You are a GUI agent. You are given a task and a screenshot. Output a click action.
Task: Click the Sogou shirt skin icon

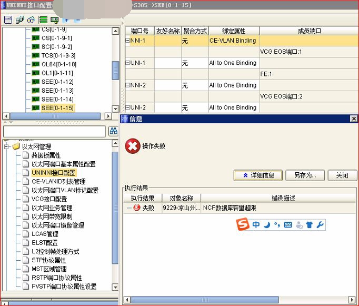tap(309, 225)
